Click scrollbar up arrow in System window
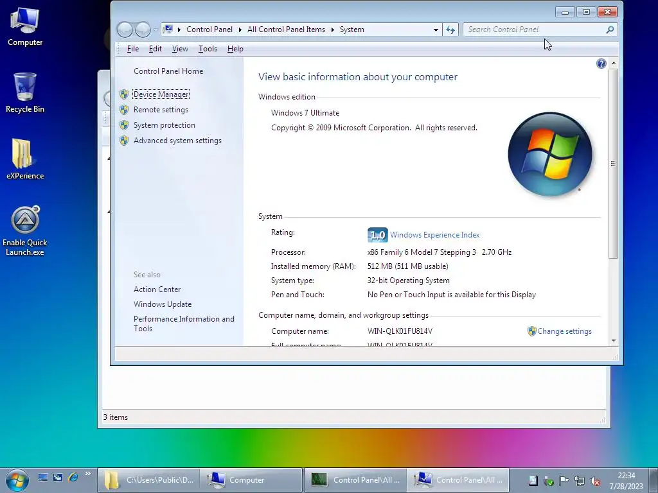This screenshot has height=493, width=658. point(614,63)
